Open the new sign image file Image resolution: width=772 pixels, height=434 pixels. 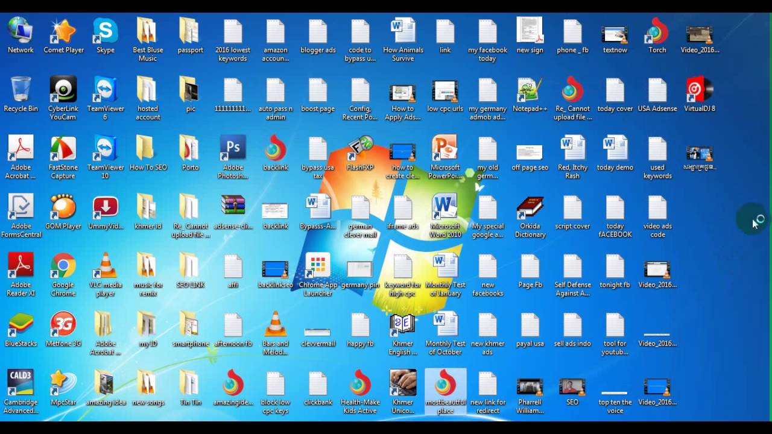530,36
